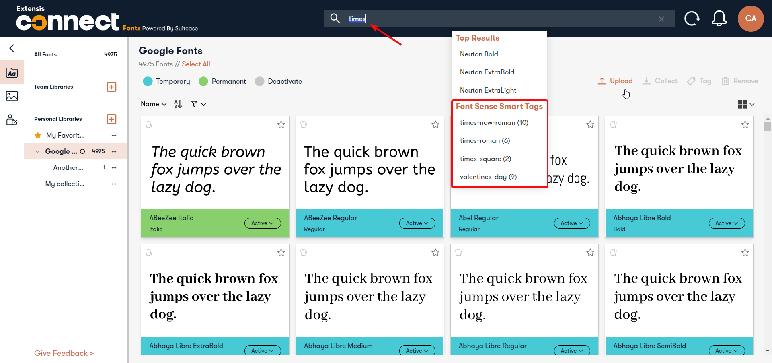Clear the search field with the X
The image size is (772, 363).
pos(661,19)
